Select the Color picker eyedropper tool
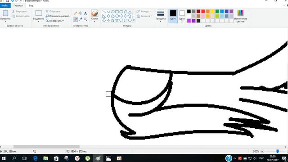 coord(80,19)
